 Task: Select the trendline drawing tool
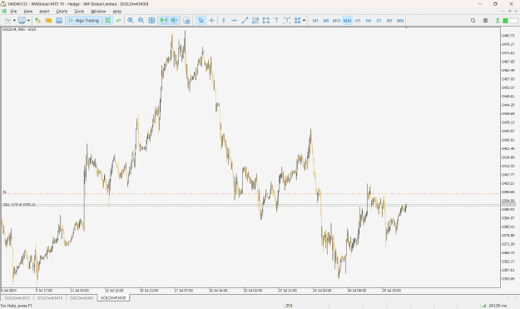(245, 21)
